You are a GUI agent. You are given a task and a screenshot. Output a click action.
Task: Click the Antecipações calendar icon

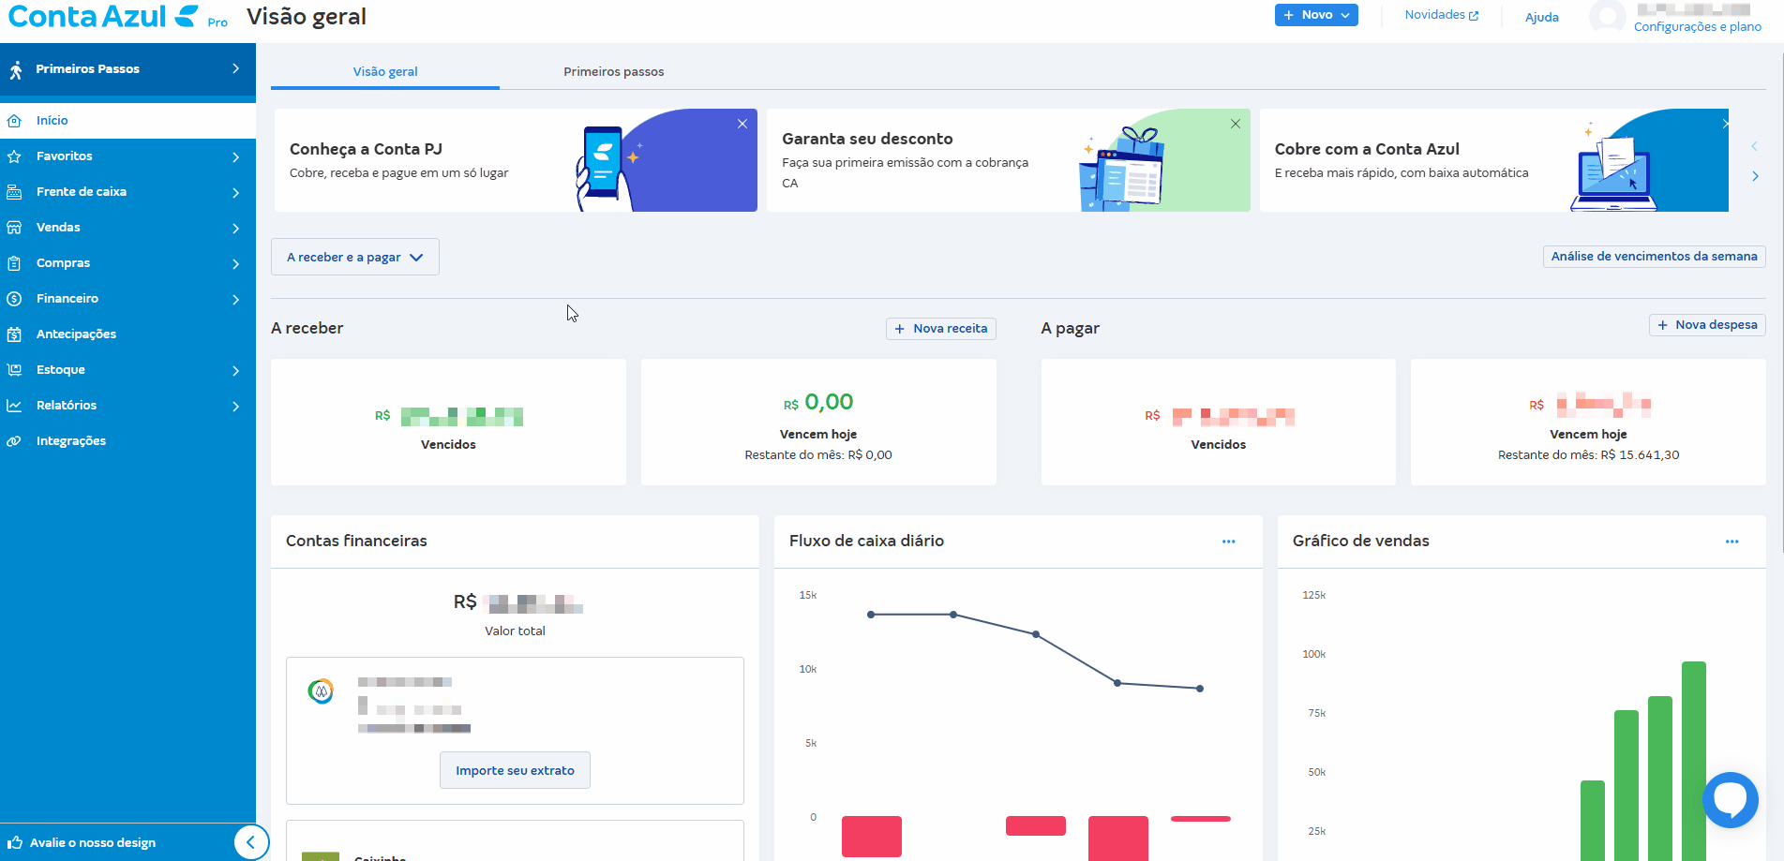click(14, 334)
